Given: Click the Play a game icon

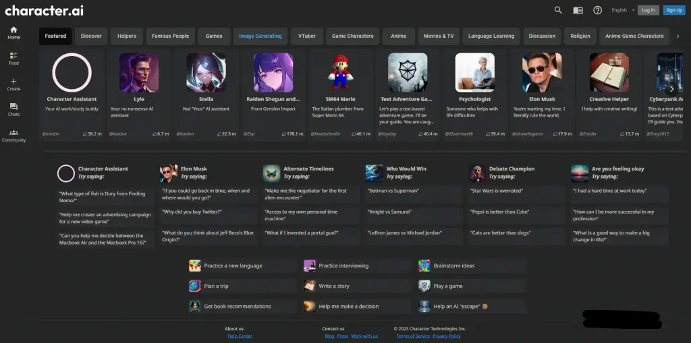Looking at the screenshot, I should 424,286.
